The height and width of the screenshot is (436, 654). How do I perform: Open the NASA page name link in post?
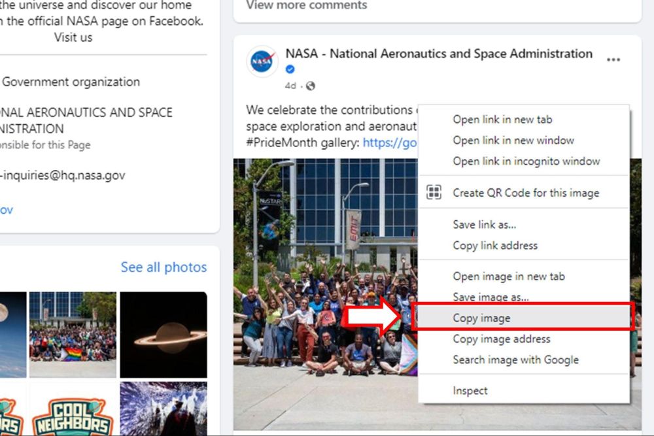(439, 54)
